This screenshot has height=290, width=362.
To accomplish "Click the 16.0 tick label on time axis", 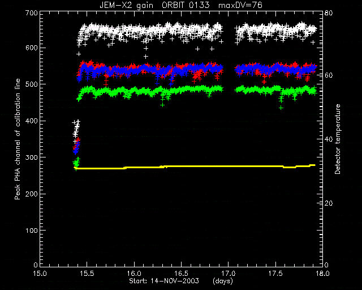I will [x=134, y=274].
